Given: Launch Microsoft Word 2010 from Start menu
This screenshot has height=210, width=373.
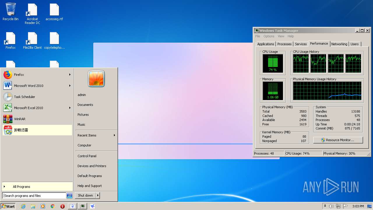Looking at the screenshot, I should [x=37, y=86].
